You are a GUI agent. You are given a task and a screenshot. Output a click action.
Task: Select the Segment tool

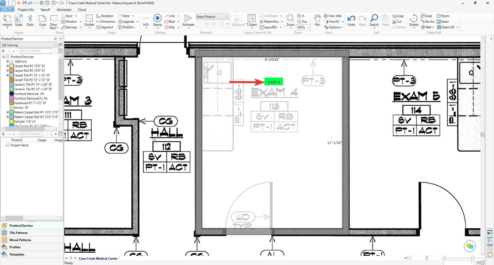105,27
